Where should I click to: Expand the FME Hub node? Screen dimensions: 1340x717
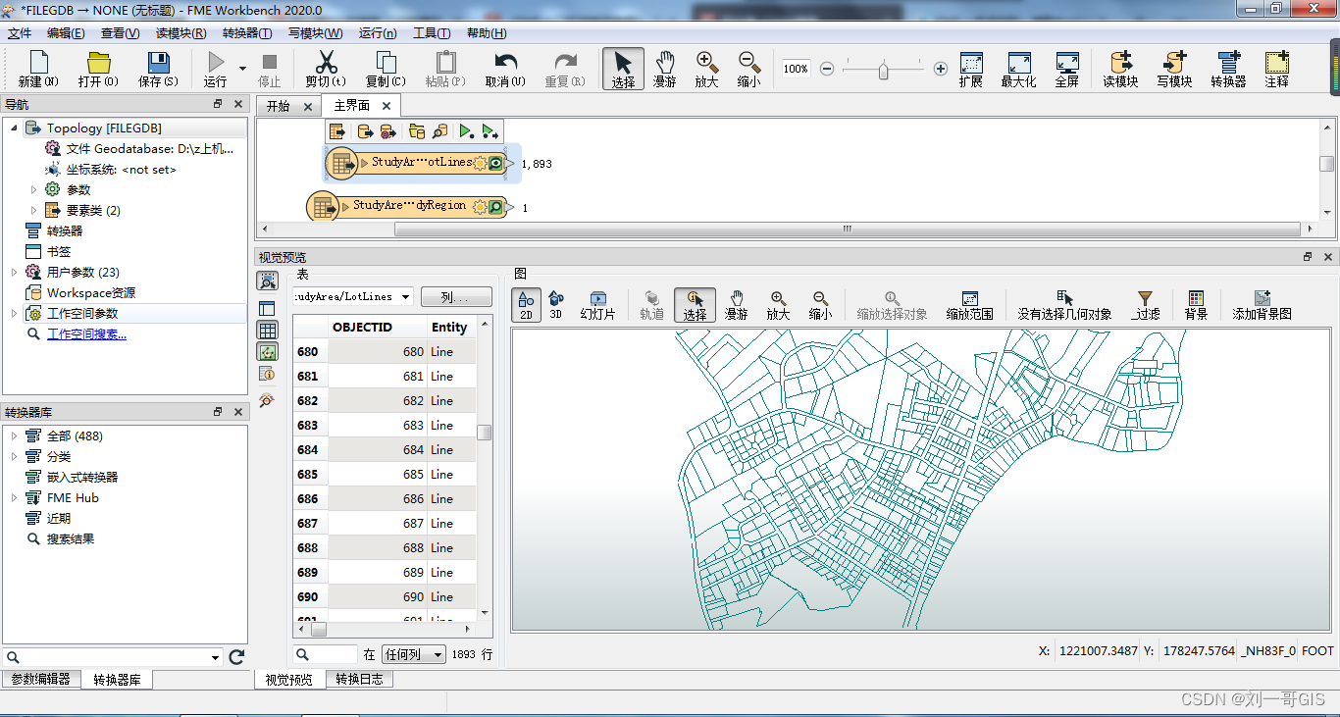coord(14,497)
